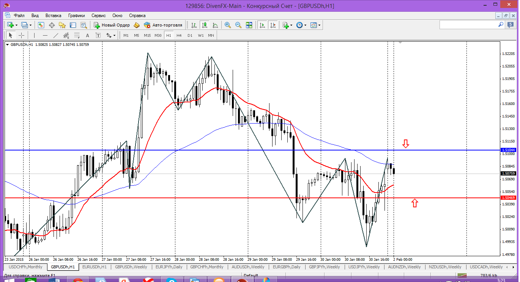520x282 pixels.
Task: Expand the Profiles dropdown arrow
Action: click(x=31, y=25)
